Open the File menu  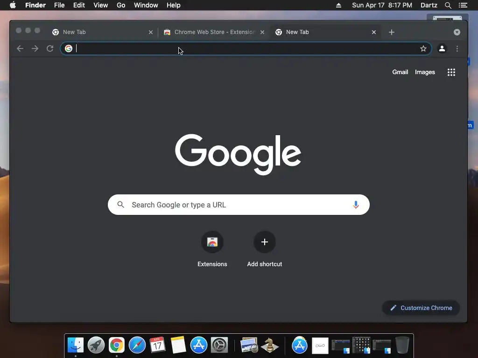[59, 5]
